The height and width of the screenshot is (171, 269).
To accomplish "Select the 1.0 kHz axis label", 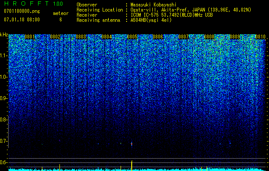I will coord(3,77).
